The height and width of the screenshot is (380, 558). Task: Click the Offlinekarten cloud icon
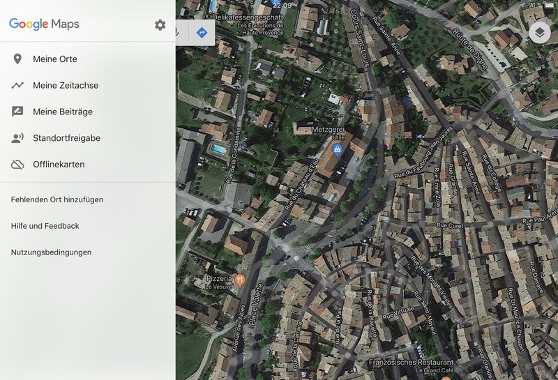click(17, 165)
